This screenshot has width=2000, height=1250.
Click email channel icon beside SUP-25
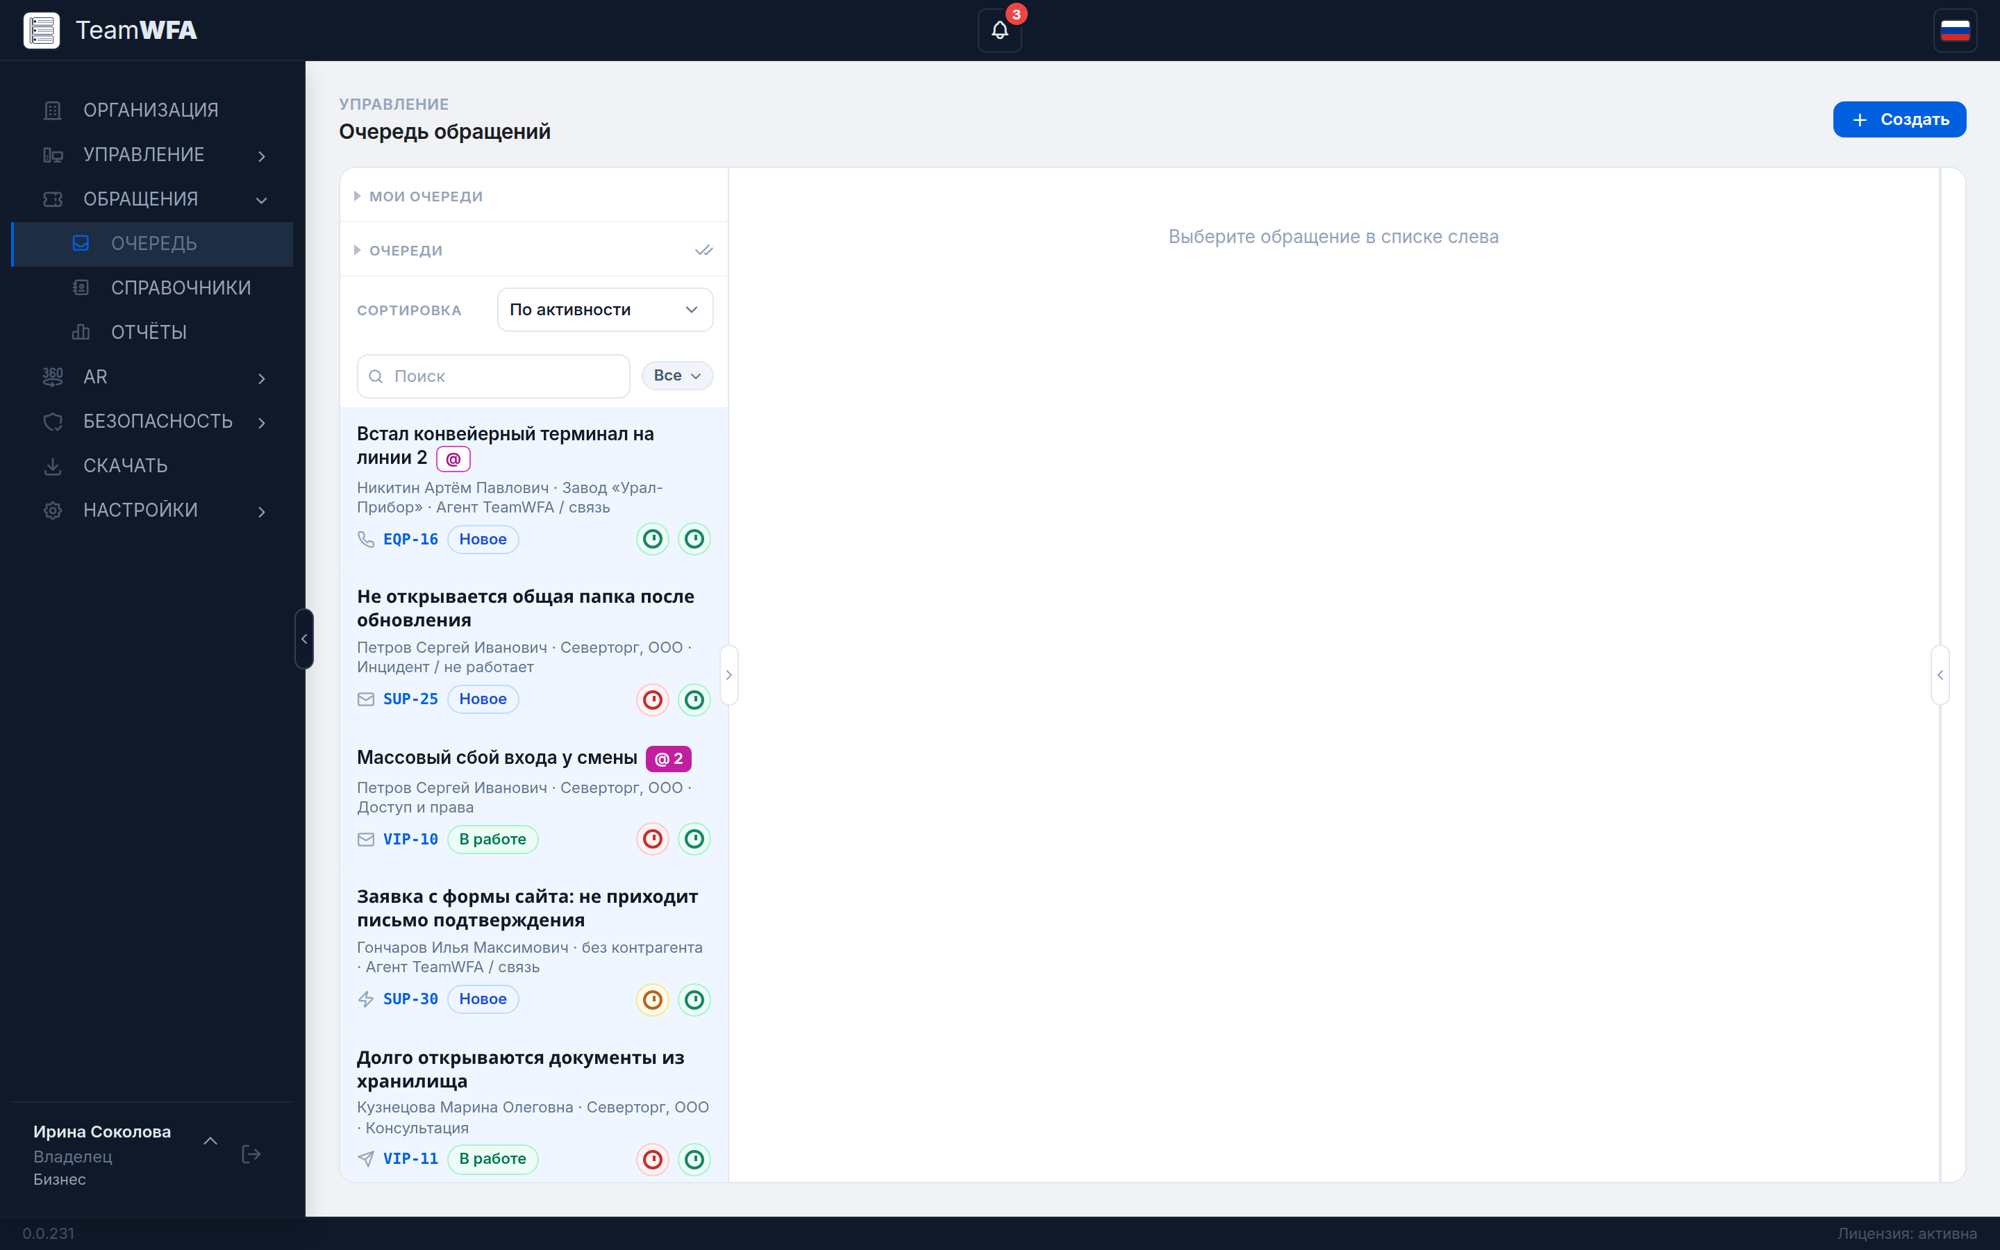[366, 699]
